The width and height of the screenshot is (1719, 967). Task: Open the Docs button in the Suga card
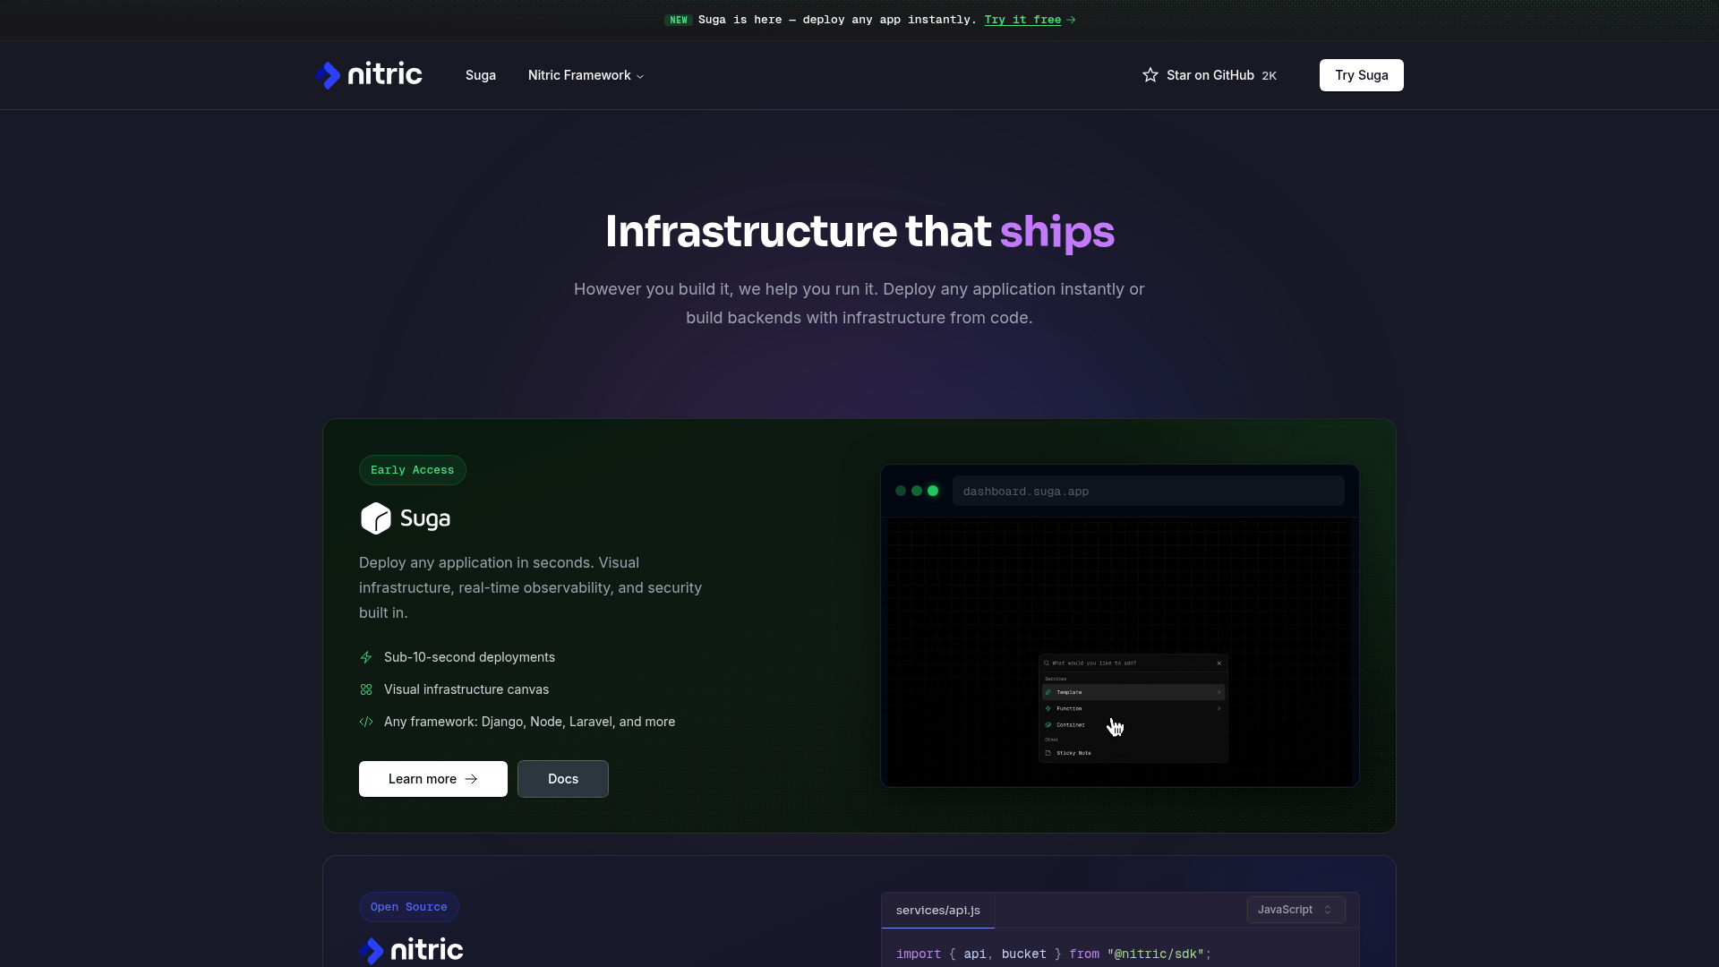(x=563, y=779)
